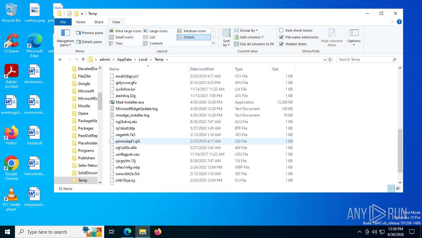Open Task View on taskbar
This screenshot has height=238, width=422.
(x=112, y=232)
